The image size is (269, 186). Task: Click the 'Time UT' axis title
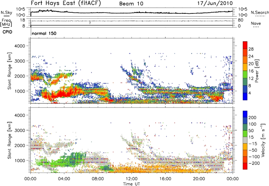(x=131, y=184)
